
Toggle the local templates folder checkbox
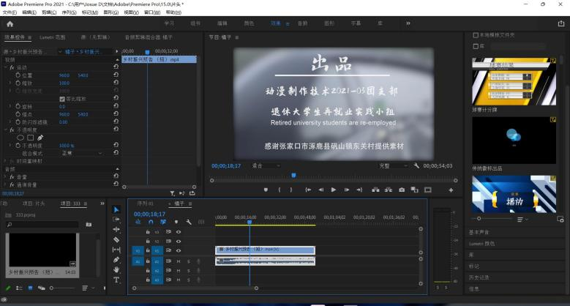click(x=476, y=35)
